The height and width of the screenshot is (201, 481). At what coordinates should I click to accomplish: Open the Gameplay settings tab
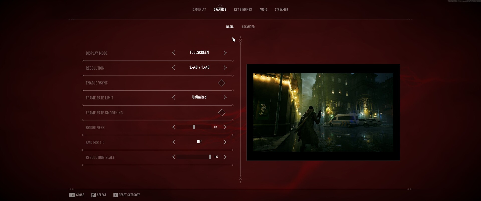[199, 9]
